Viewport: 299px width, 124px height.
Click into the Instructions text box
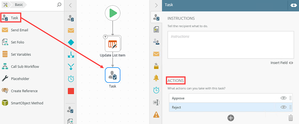point(230,45)
